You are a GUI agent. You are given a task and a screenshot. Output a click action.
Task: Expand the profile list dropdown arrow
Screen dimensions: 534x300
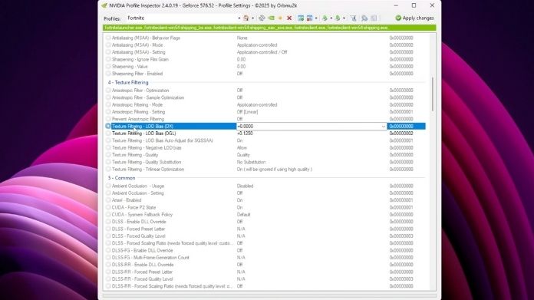tap(239, 18)
